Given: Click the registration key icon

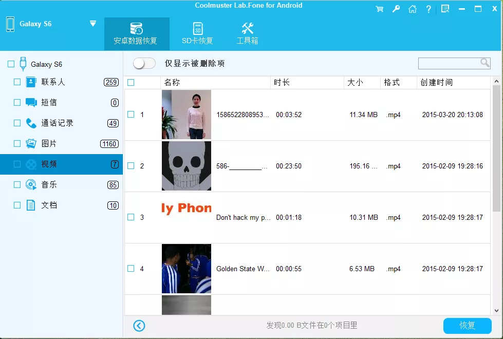Looking at the screenshot, I should (396, 9).
